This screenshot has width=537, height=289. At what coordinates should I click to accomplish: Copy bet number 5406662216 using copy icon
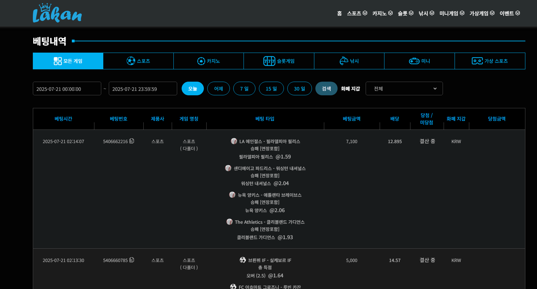coord(132,141)
